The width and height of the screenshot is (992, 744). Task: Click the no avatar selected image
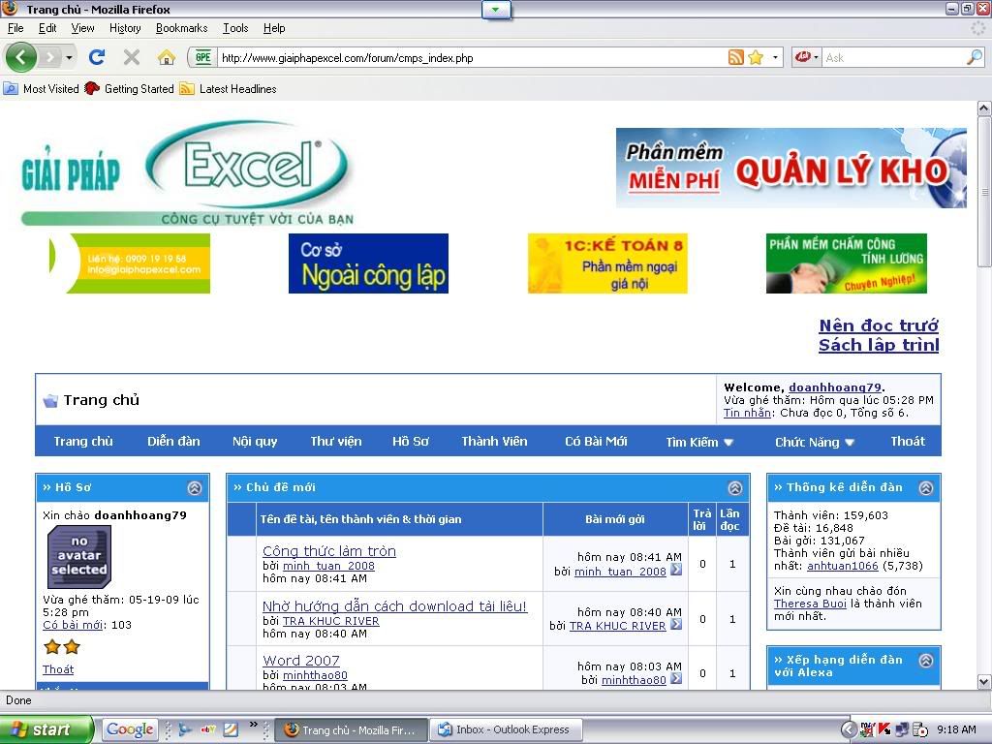(x=79, y=556)
